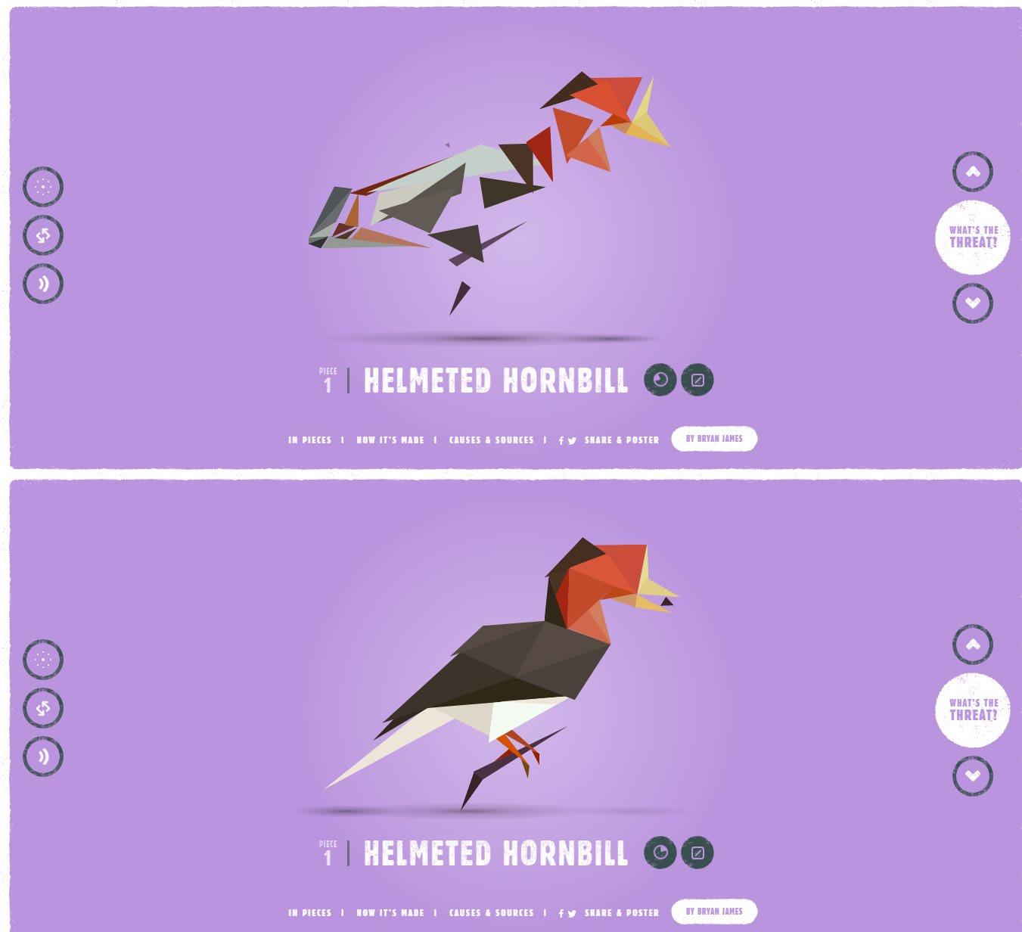The image size is (1022, 932).
Task: Open the species grid icon beside the fragmented bird
Action: coord(43,187)
